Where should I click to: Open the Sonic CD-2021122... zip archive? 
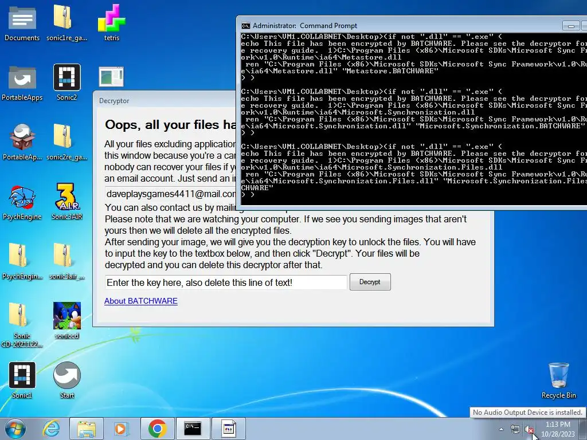coord(22,325)
